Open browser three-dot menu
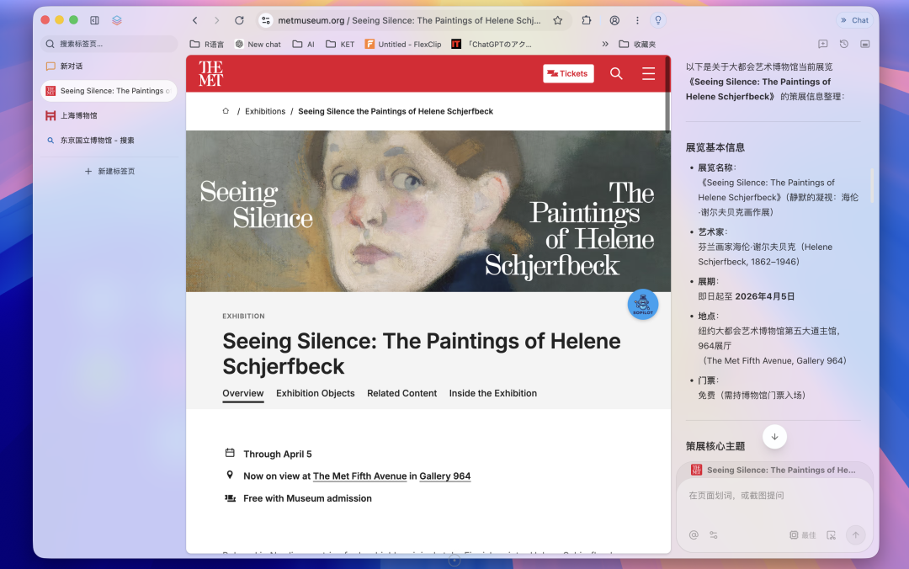The height and width of the screenshot is (569, 909). (x=637, y=20)
